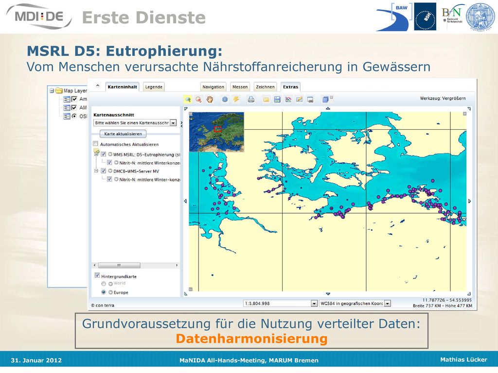
Task: Click the printer icon to print map
Action: [x=251, y=100]
